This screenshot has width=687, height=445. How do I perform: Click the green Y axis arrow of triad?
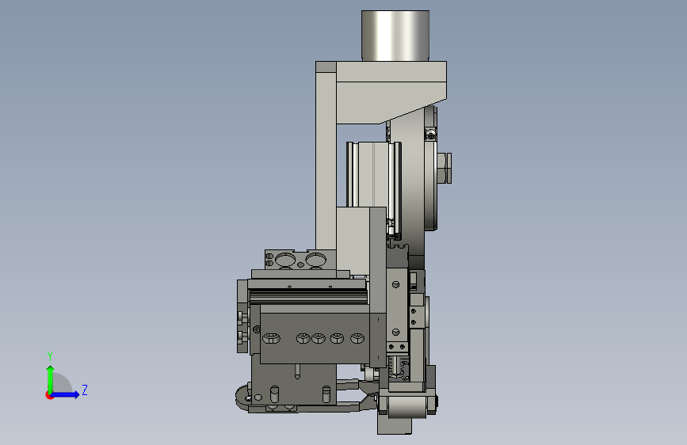51,379
